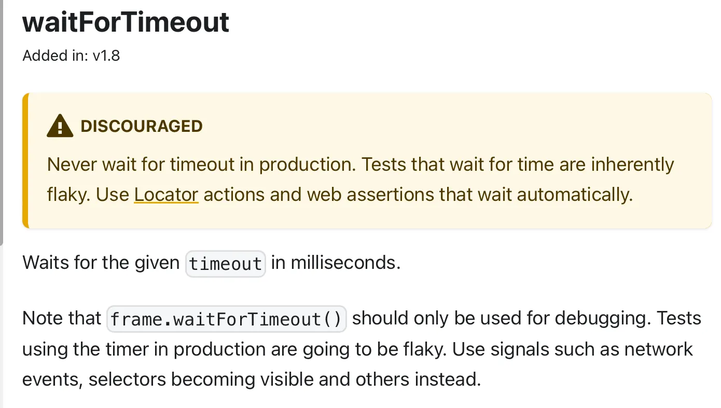This screenshot has width=721, height=408.
Task: Click the sentence 'Never wait for timeout in production'
Action: pyautogui.click(x=200, y=165)
